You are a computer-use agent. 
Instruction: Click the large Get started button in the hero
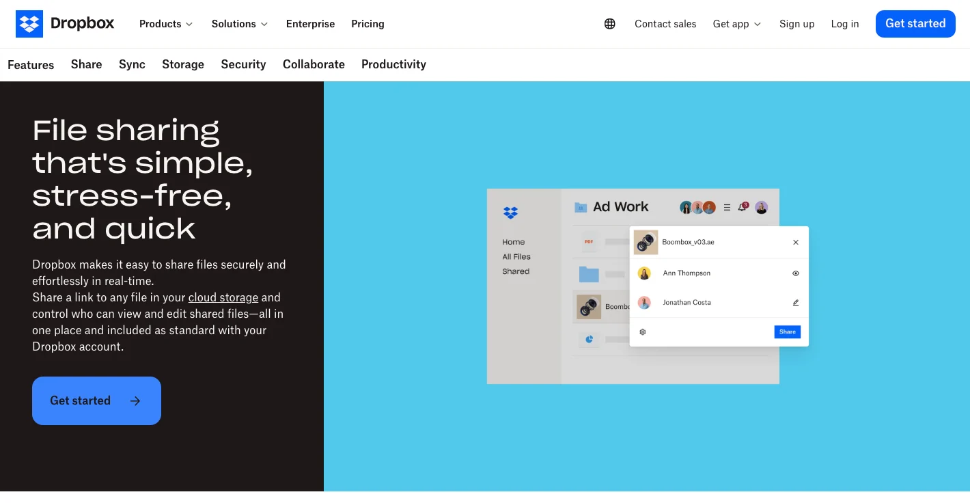click(96, 401)
